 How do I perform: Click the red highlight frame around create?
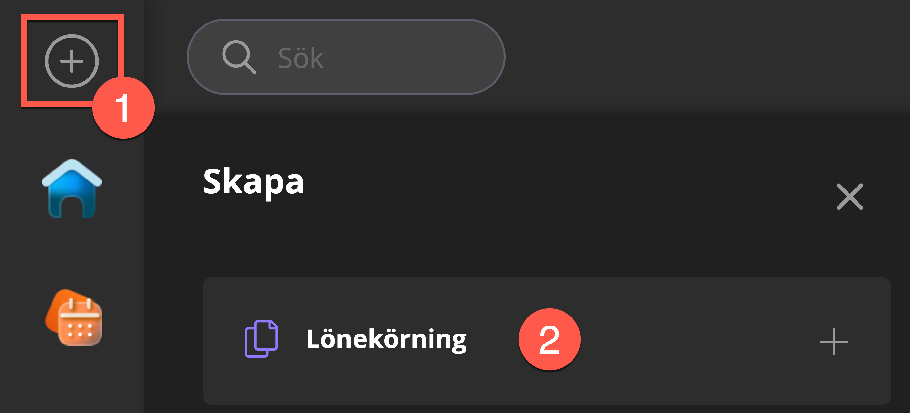tap(24, 61)
